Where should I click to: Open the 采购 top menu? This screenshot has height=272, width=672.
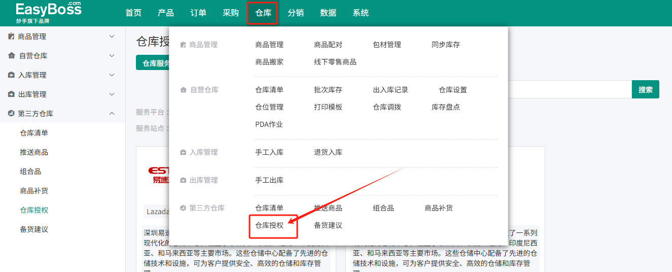[231, 13]
